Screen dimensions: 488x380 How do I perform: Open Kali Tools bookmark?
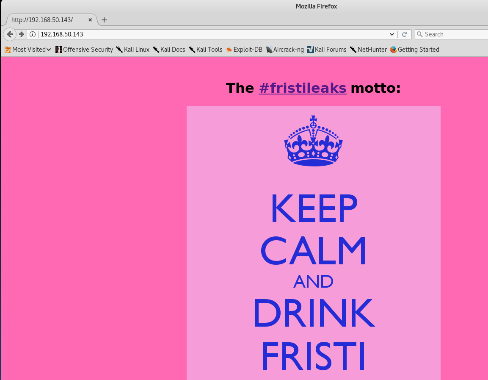point(205,50)
